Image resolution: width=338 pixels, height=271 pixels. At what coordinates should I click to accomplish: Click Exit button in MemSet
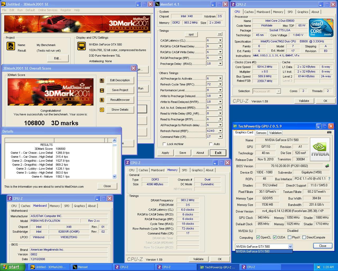coord(218,153)
